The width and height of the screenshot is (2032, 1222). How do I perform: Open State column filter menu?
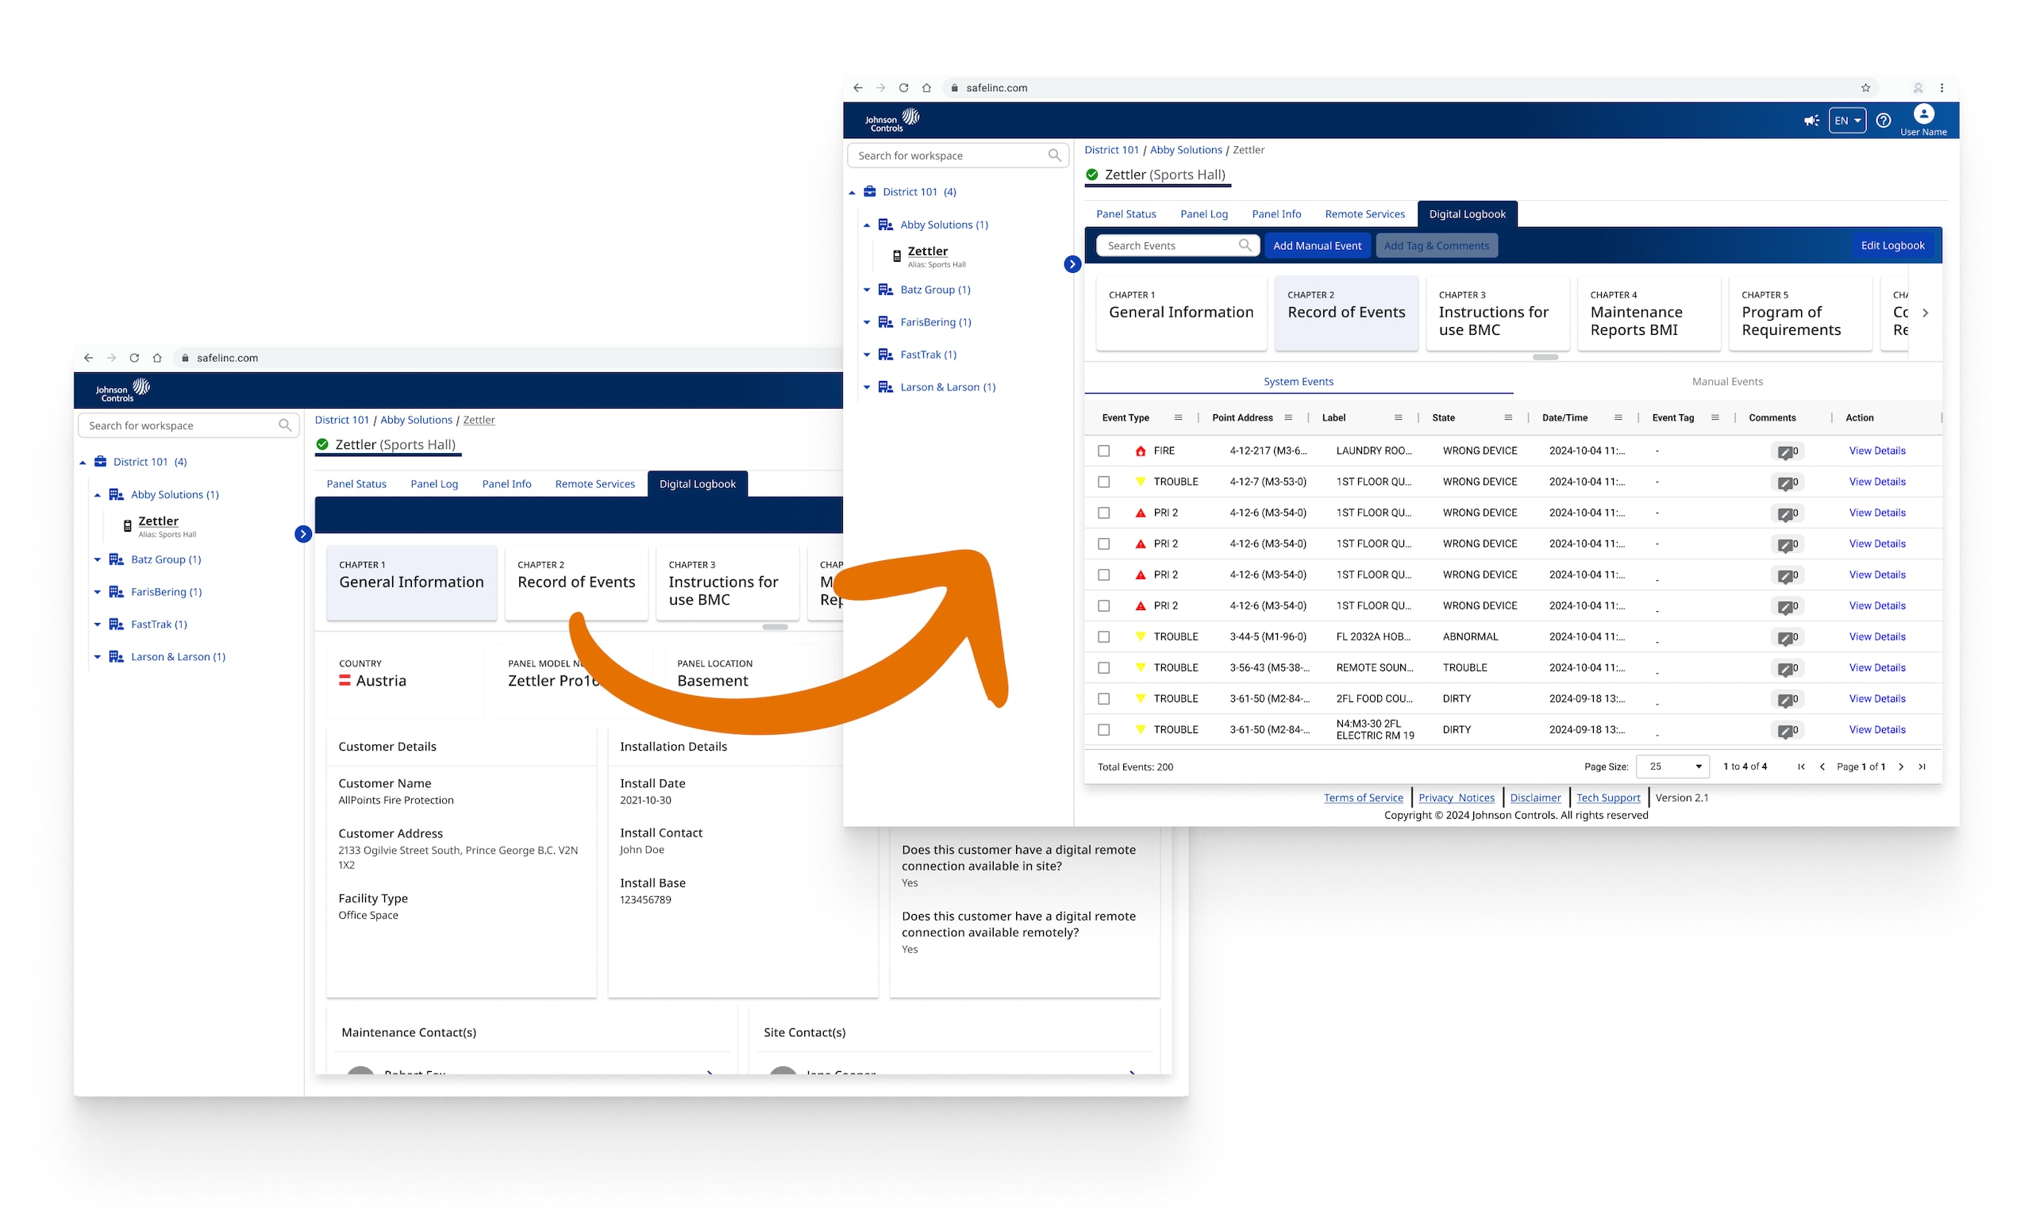coord(1507,417)
